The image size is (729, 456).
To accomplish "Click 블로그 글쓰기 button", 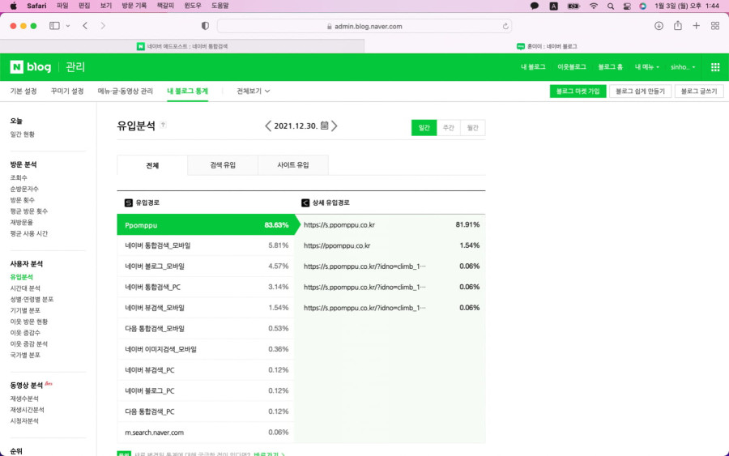I will click(x=699, y=91).
